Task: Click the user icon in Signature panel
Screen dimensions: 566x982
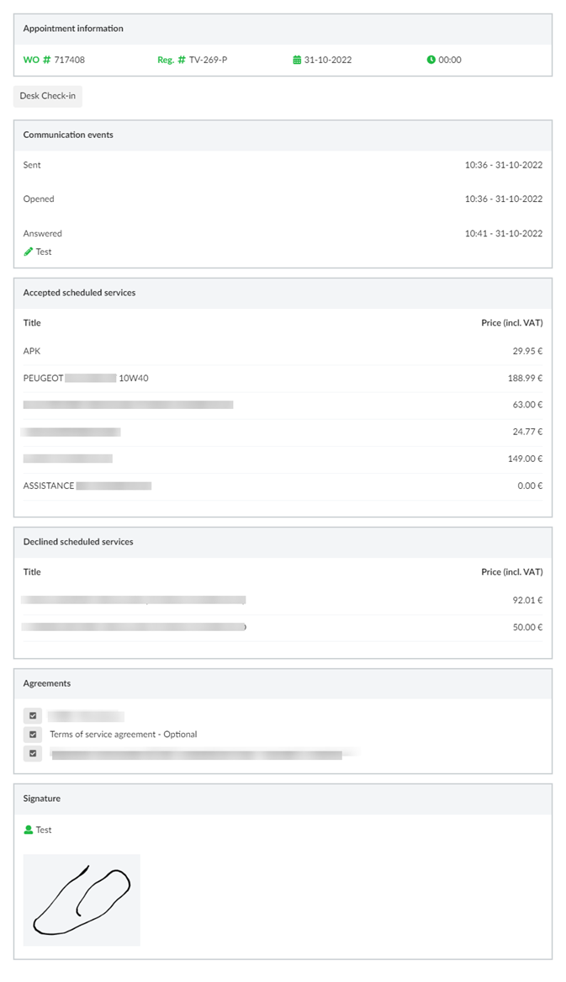Action: (29, 830)
